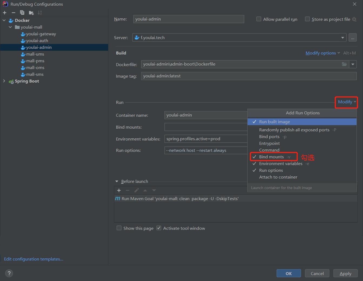The width and height of the screenshot is (363, 281).
Task: Select Bind ports -p option
Action: pyautogui.click(x=302, y=137)
